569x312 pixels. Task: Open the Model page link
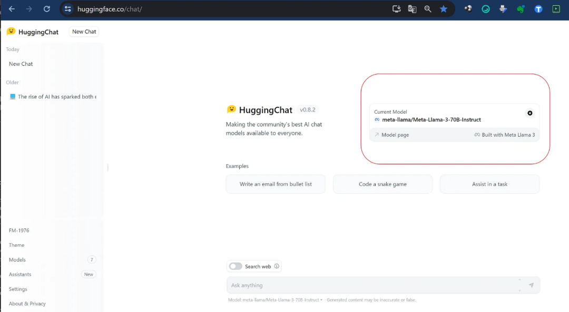coord(392,135)
